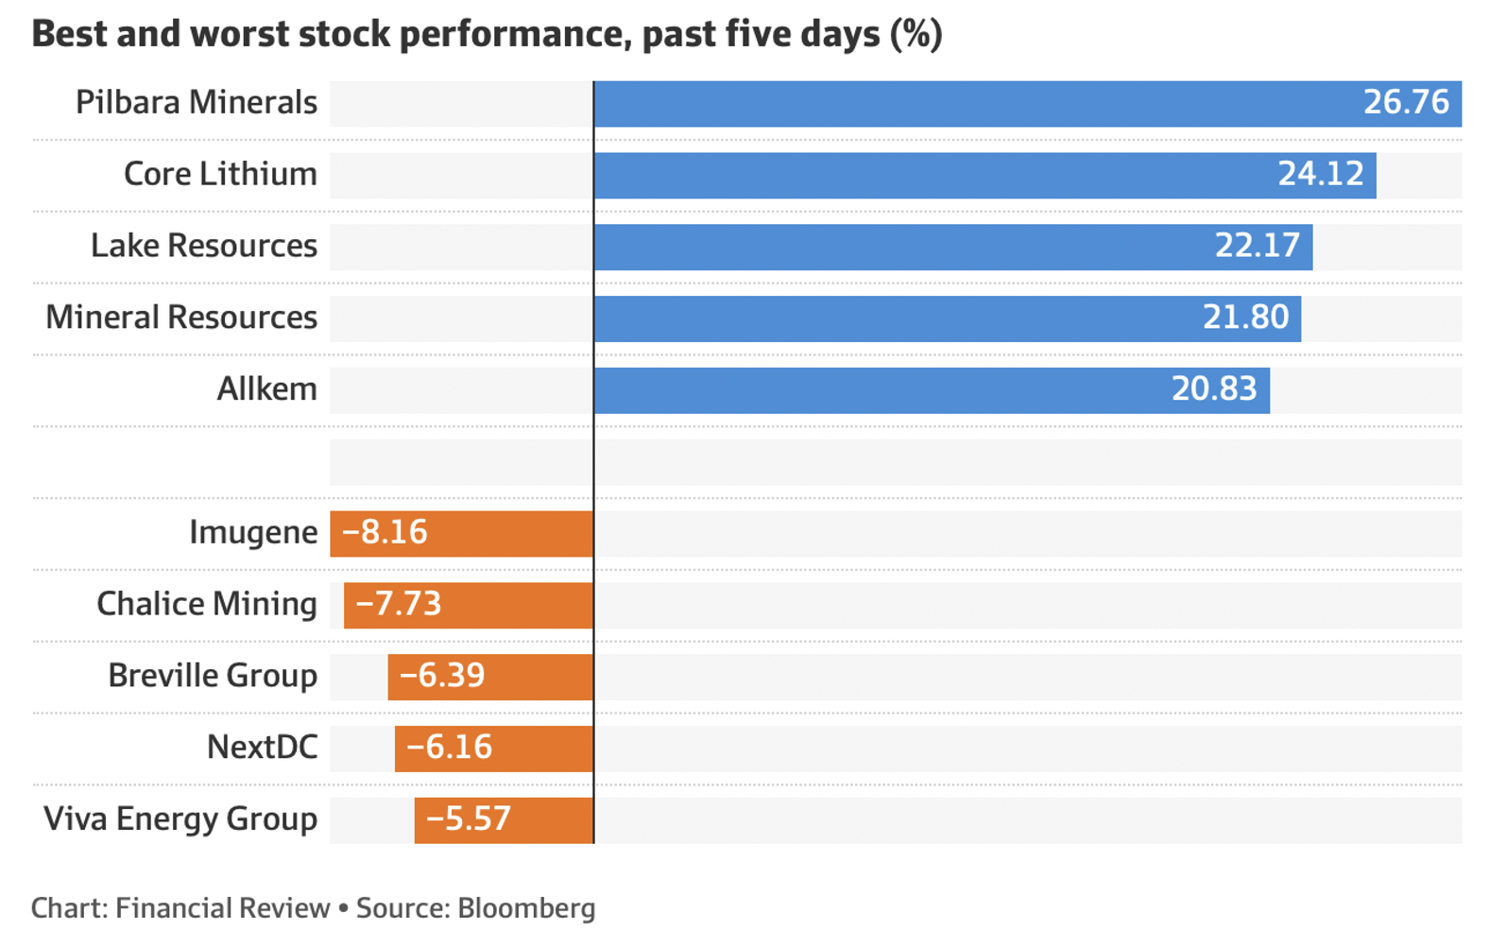Click the Source: Bloomberg credit text
1489x930 pixels.
(475, 908)
